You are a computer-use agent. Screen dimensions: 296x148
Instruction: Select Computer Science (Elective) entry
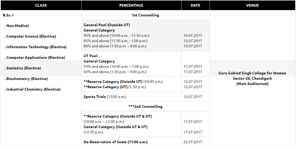[x=30, y=36]
